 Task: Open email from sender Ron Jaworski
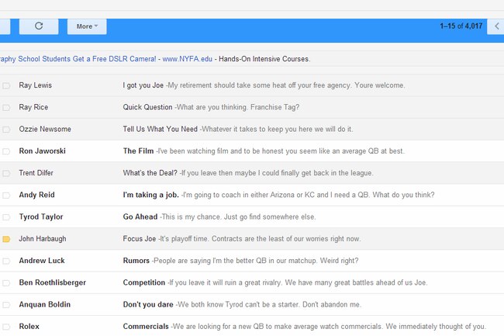click(x=42, y=151)
